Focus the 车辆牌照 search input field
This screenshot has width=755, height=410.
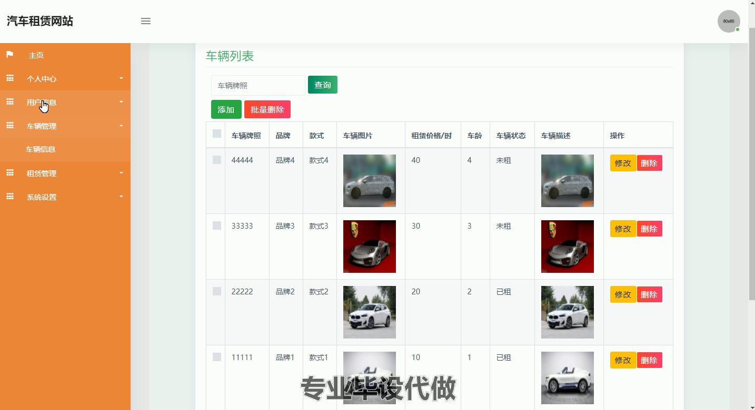pos(258,85)
